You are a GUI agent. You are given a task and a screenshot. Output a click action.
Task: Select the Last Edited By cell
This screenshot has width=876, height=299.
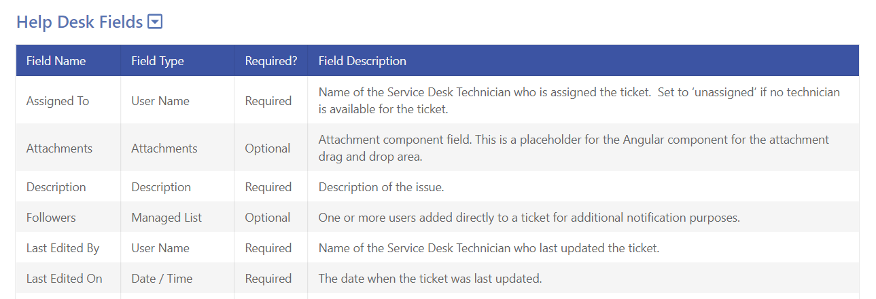[x=63, y=248]
